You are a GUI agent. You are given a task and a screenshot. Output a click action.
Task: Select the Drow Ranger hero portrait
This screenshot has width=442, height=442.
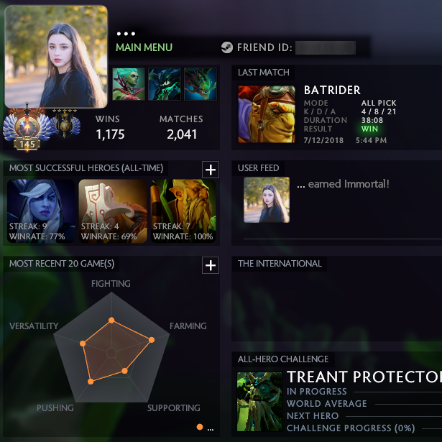(x=41, y=211)
